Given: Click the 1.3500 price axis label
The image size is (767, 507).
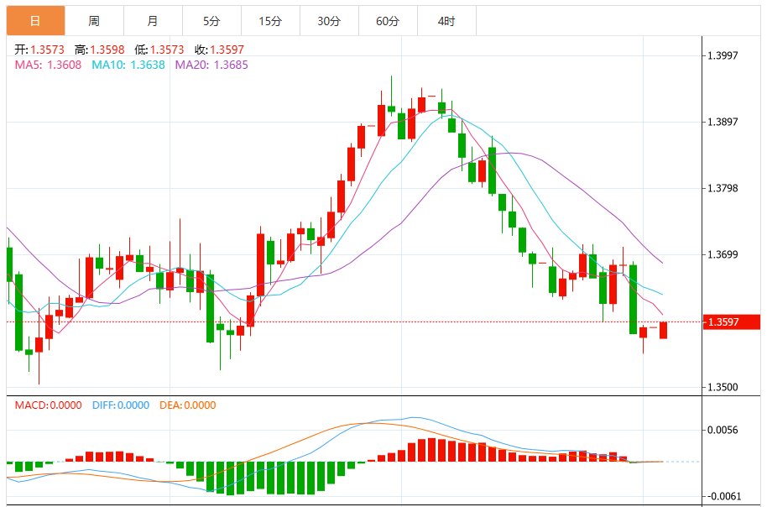Looking at the screenshot, I should point(723,387).
